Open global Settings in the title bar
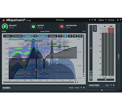The image size is (122, 110). point(111,20)
